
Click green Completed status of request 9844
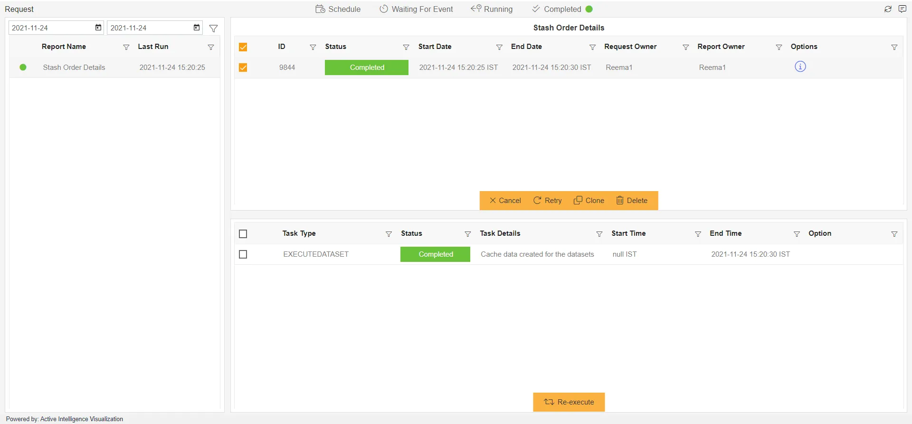(367, 67)
